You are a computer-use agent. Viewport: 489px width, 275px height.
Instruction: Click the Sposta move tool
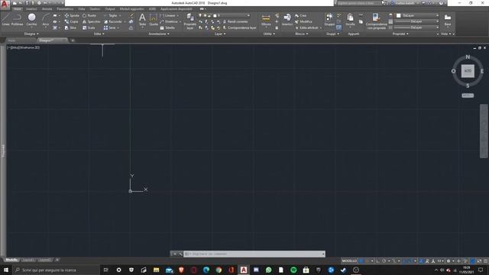(72, 15)
